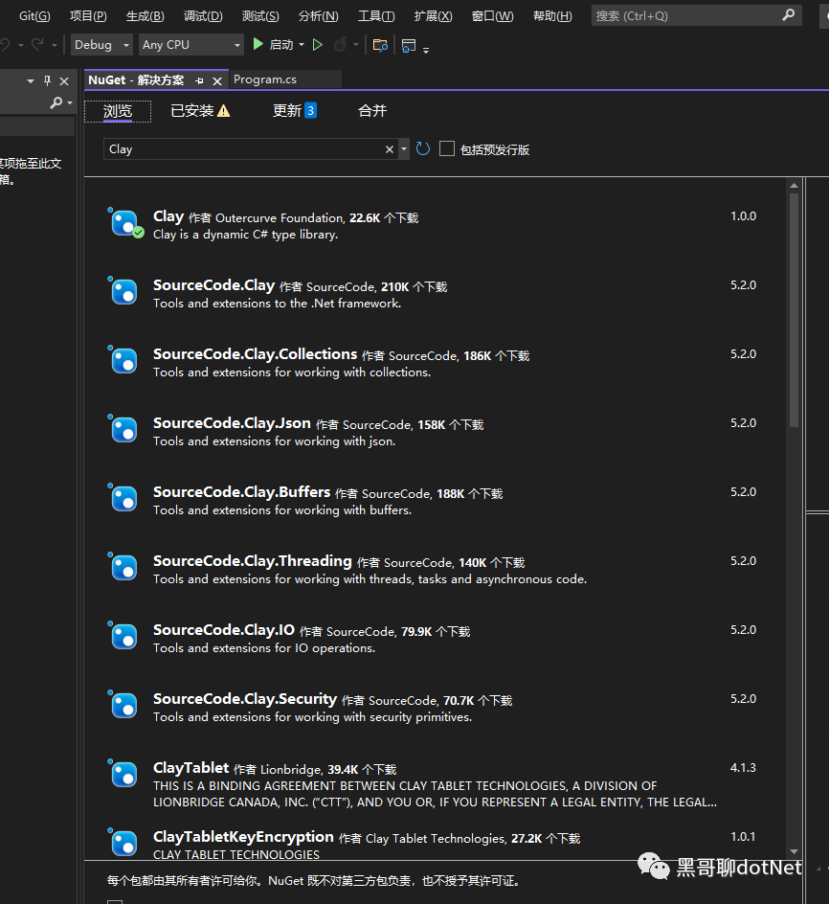This screenshot has width=829, height=904.
Task: Close the NuGet solution tab
Action: coord(217,80)
